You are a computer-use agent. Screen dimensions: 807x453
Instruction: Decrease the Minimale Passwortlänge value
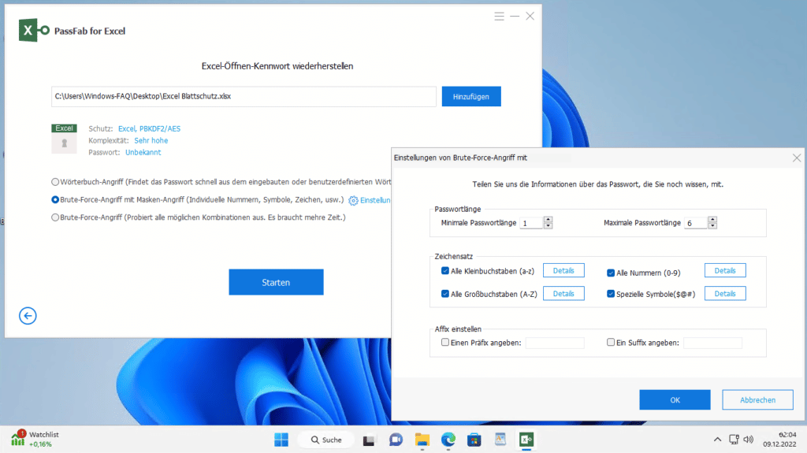549,226
